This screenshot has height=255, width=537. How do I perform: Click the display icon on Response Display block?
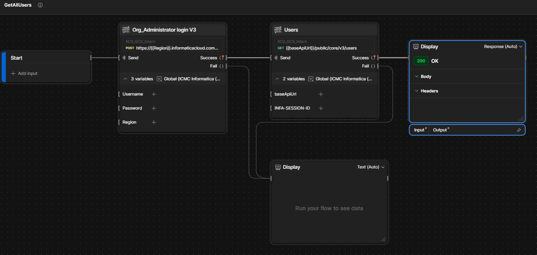(x=416, y=46)
